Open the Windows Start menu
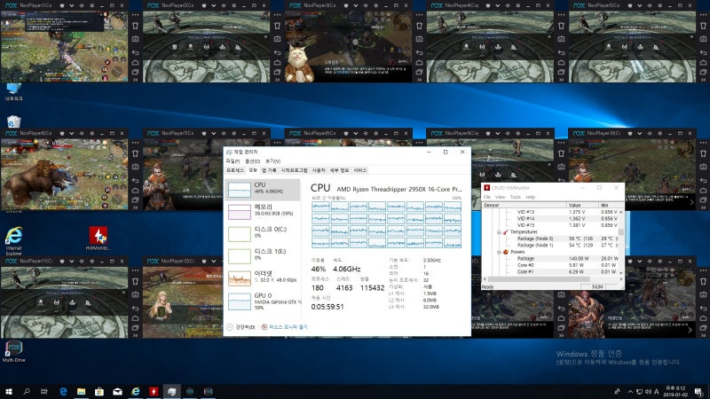 pyautogui.click(x=9, y=392)
